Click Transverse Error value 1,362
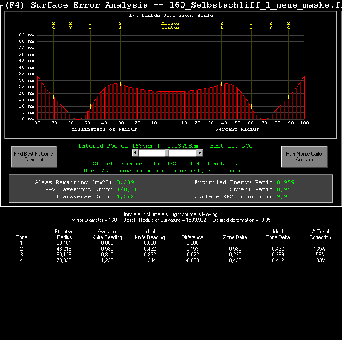This screenshot has height=340, width=342. [125, 196]
